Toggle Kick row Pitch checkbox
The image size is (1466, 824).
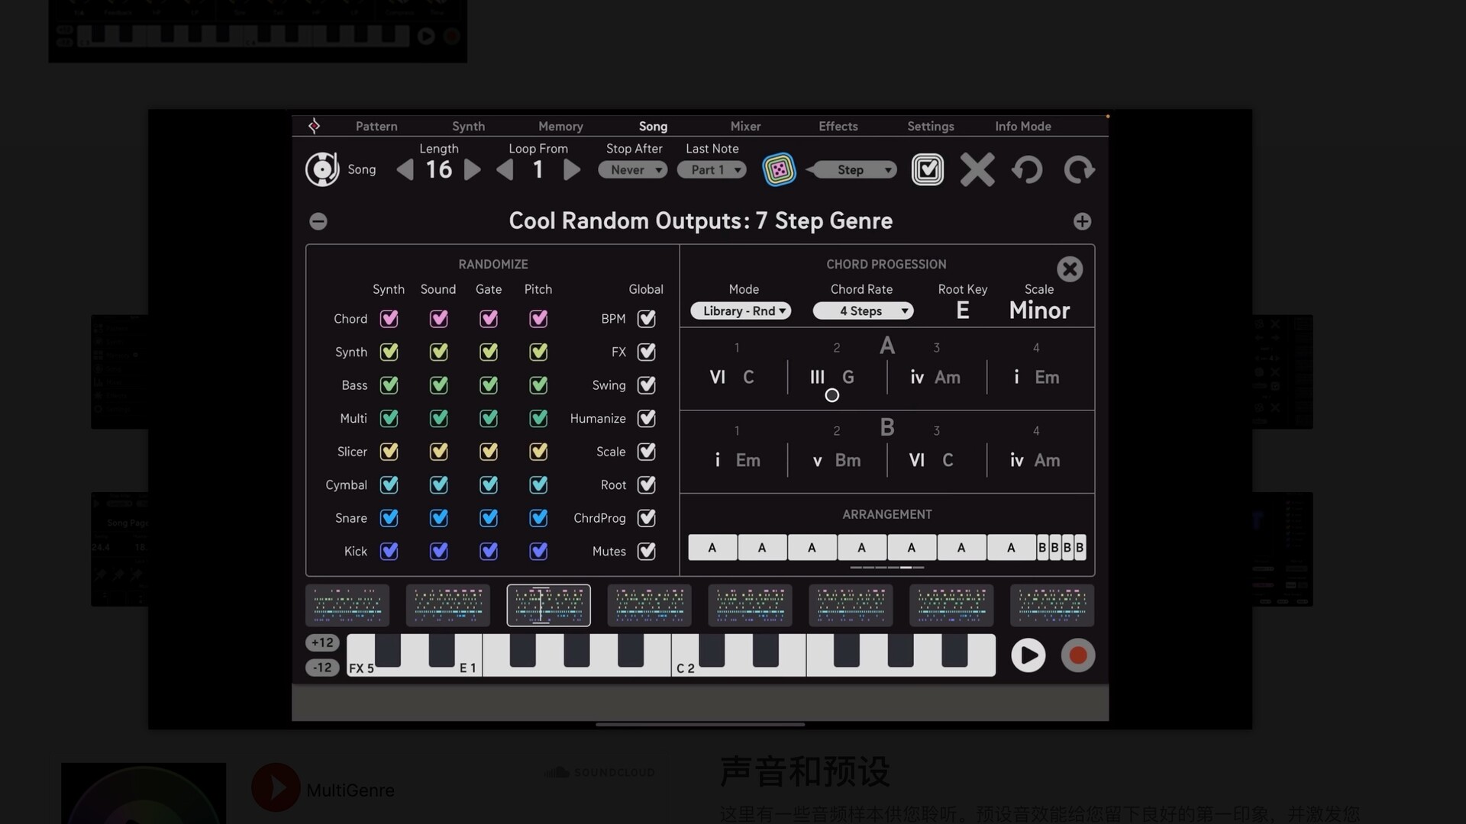pos(538,551)
